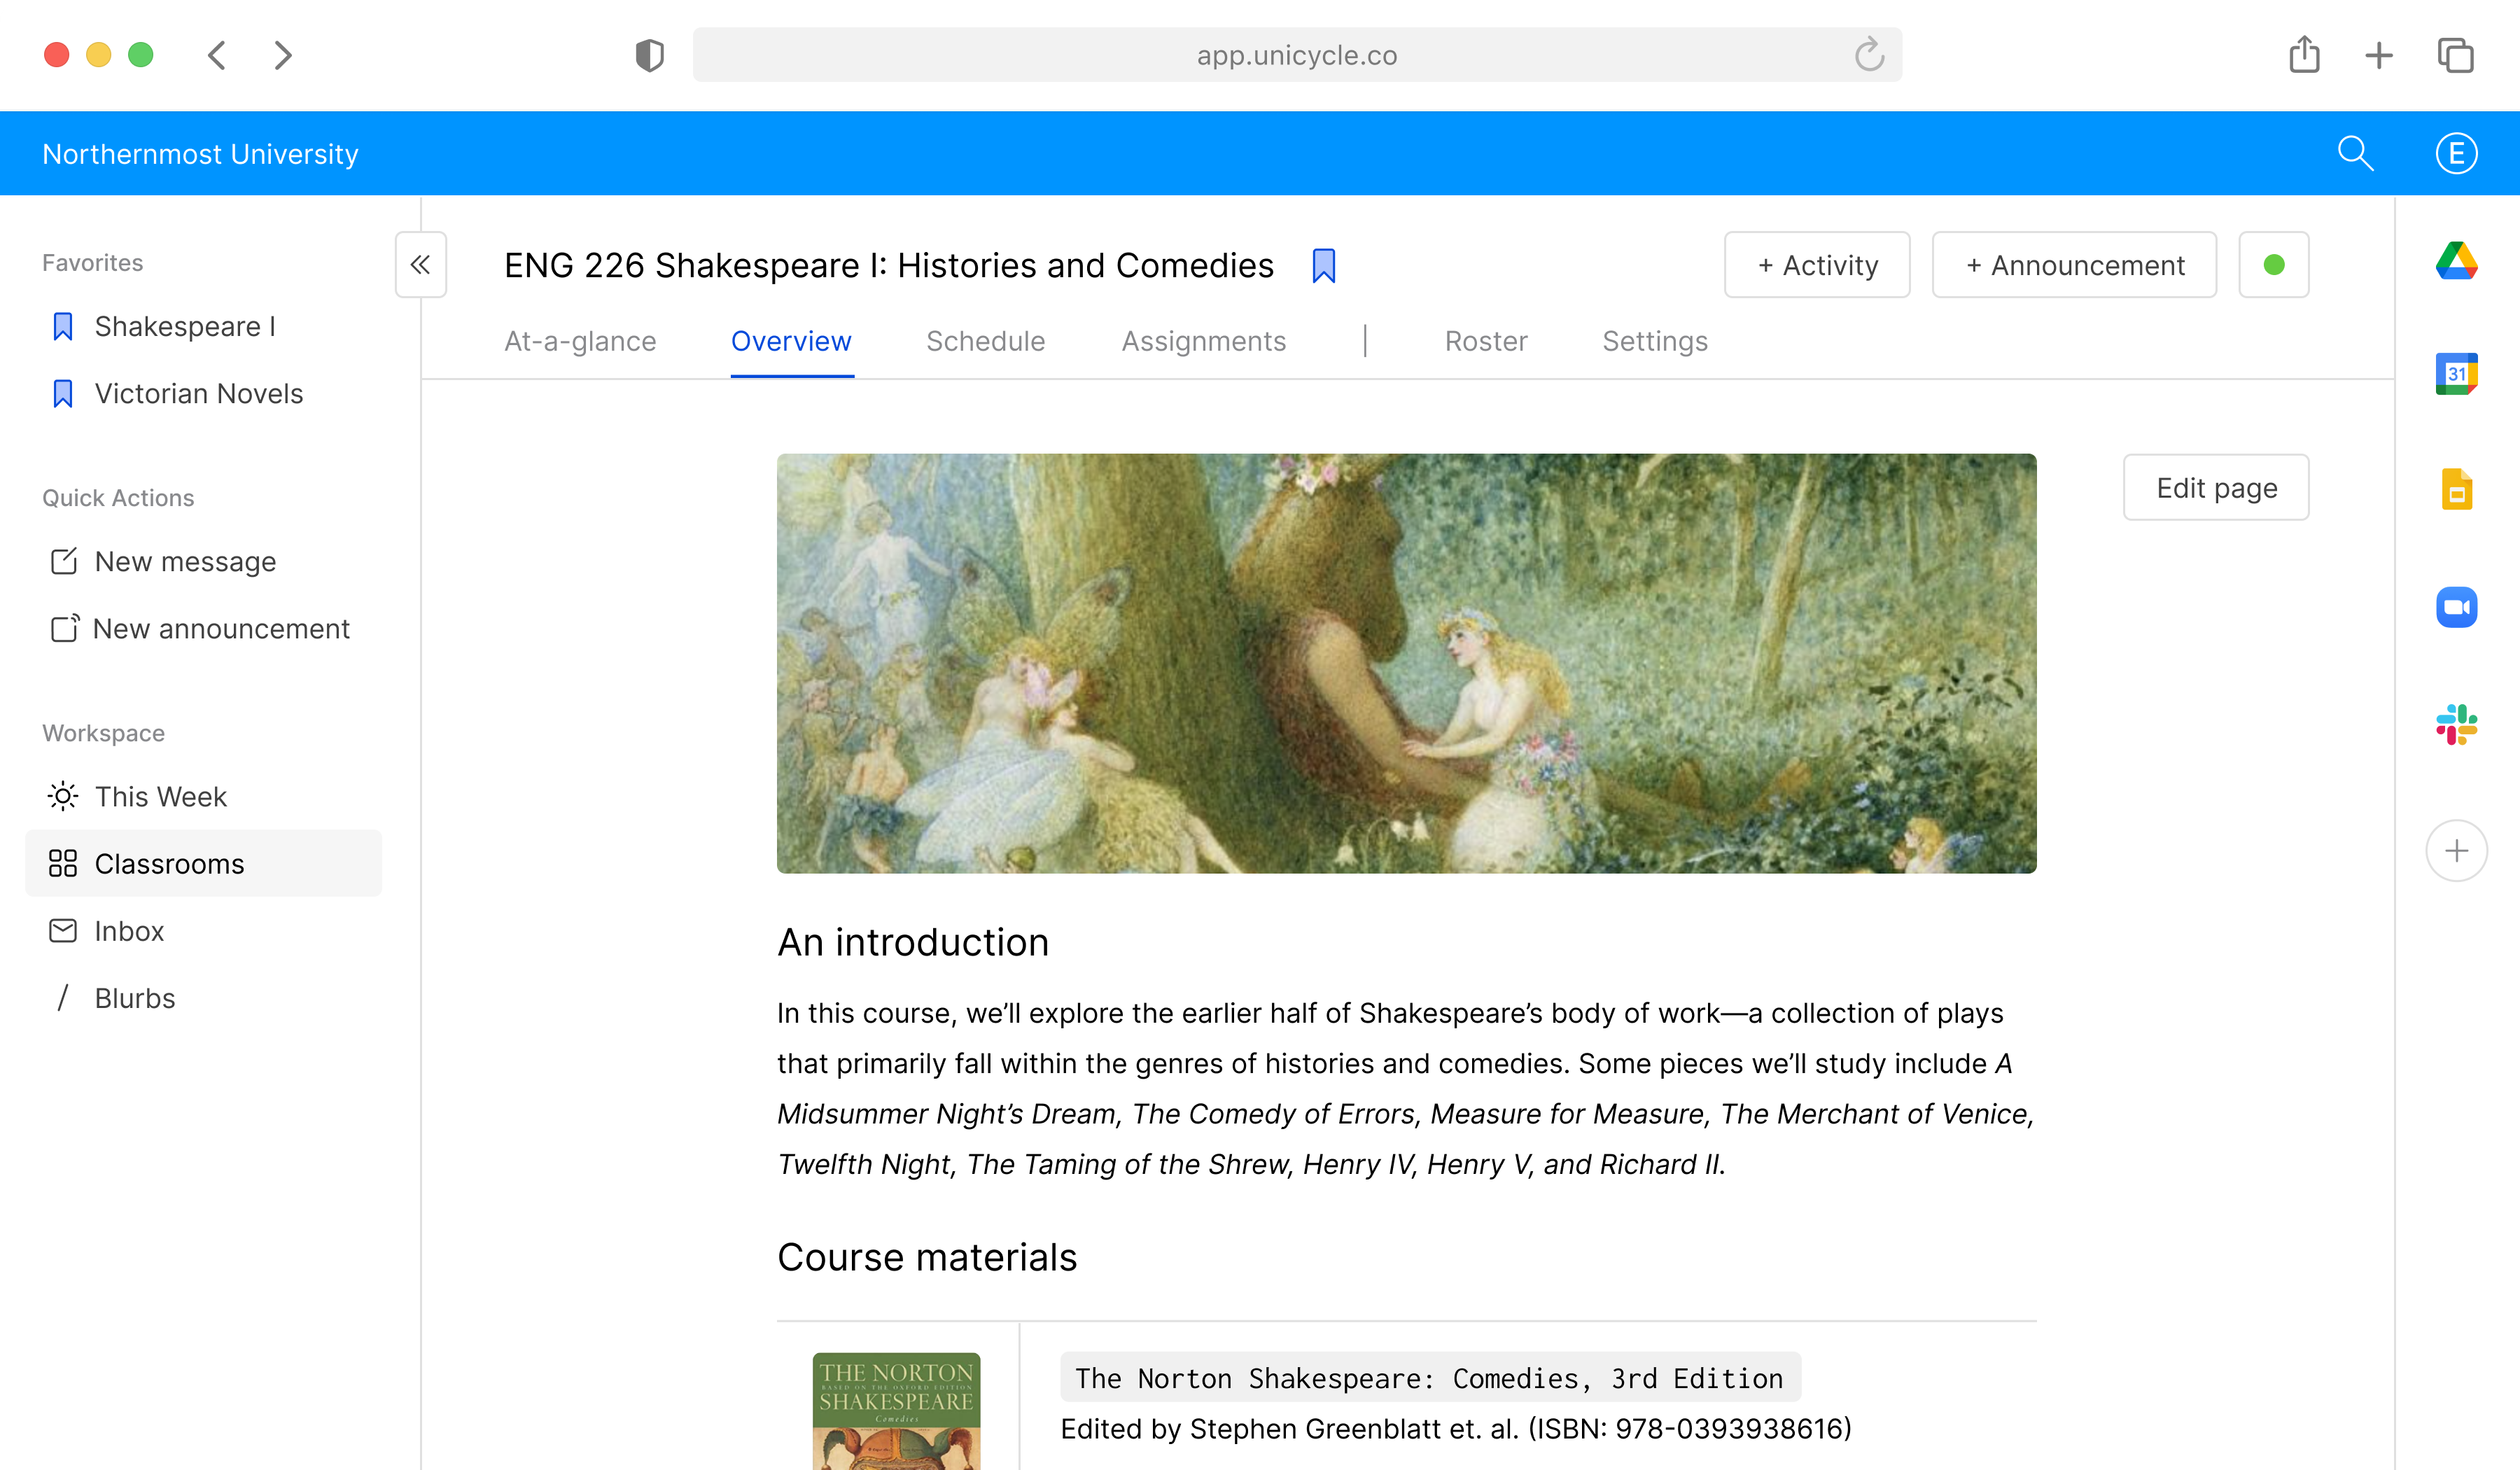Screen dimensions: 2520x1470
Task: Click Northernmost University header title
Action: tap(200, 154)
